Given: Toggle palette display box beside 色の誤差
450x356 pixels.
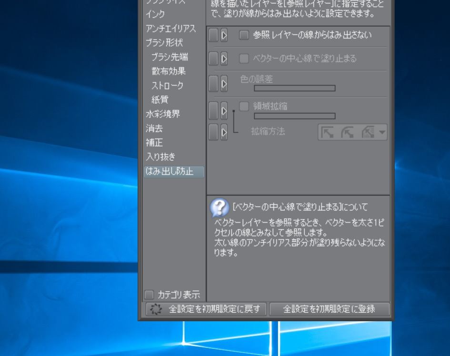Looking at the screenshot, I should (x=213, y=84).
